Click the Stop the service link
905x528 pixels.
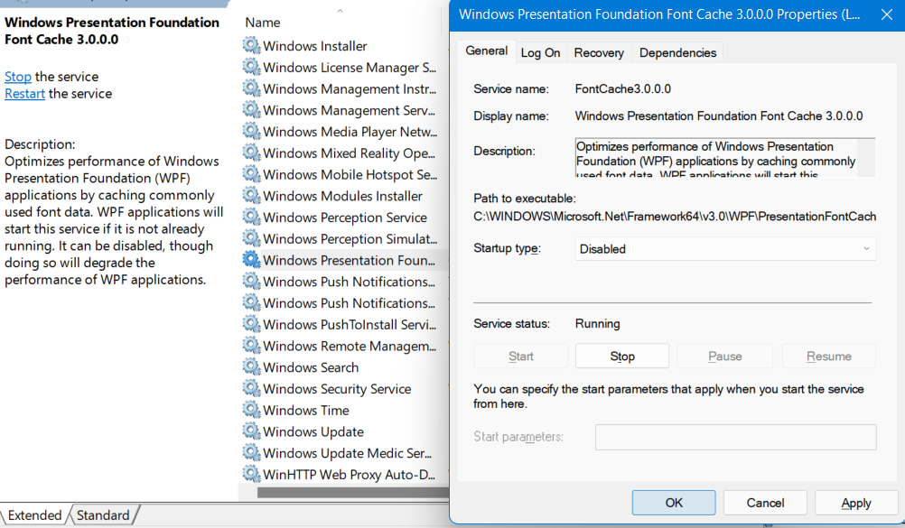tap(18, 77)
